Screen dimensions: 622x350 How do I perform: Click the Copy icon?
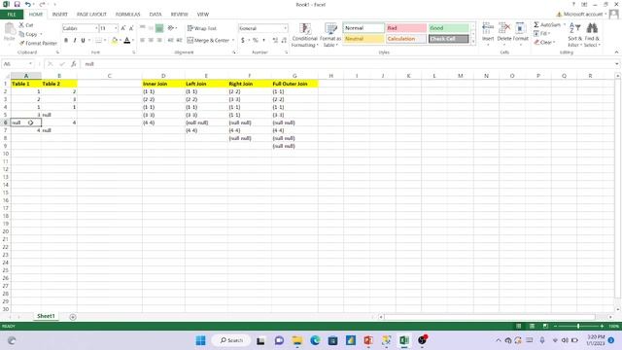(x=21, y=34)
